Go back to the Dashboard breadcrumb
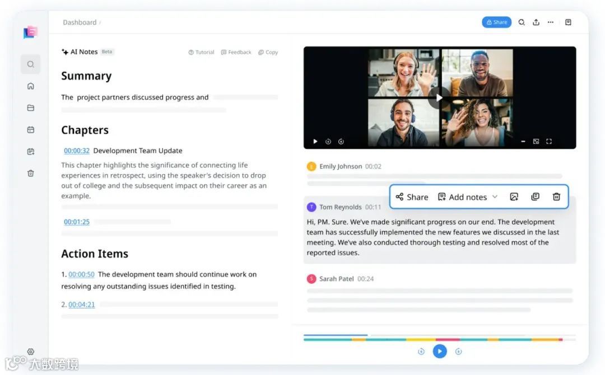 (x=80, y=22)
